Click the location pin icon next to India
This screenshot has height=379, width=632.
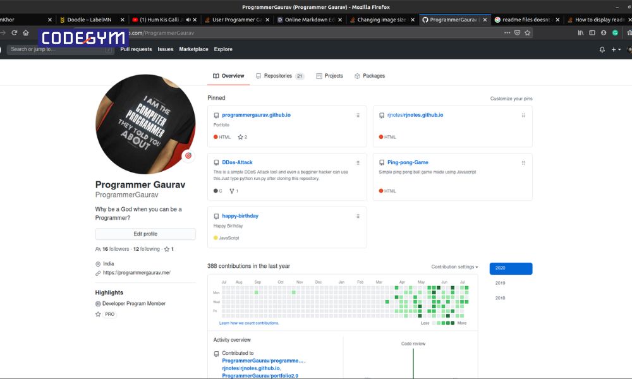tap(97, 263)
